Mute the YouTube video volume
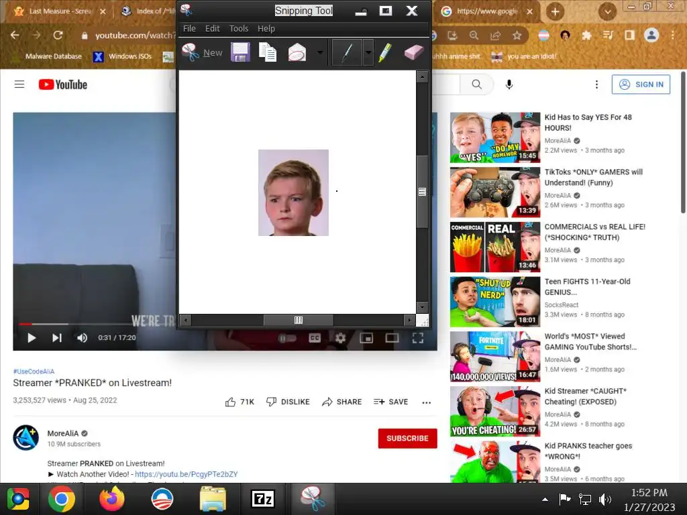The image size is (687, 515). pos(82,338)
